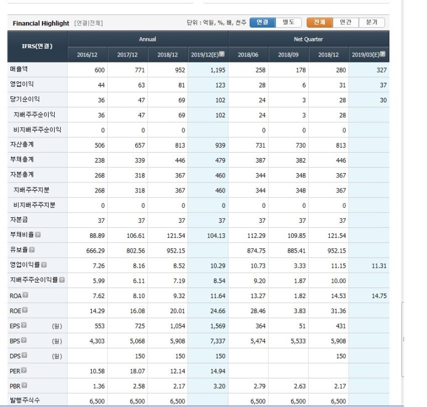Open help icon beside DPS

[x=24, y=355]
